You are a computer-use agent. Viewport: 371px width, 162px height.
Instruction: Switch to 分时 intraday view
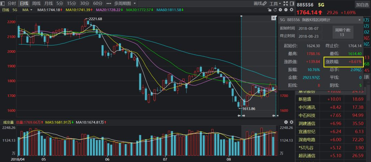coord(12,3)
